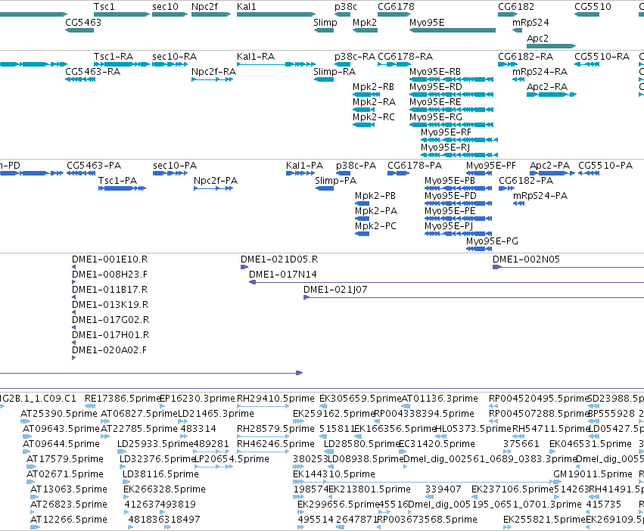This screenshot has width=644, height=531.
Task: Click the Apc2-PA protein label
Action: pos(549,166)
